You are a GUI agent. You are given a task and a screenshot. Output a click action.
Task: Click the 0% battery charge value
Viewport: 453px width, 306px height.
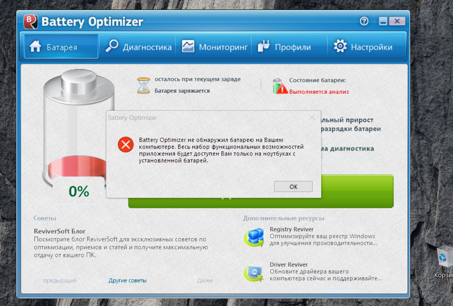click(79, 191)
